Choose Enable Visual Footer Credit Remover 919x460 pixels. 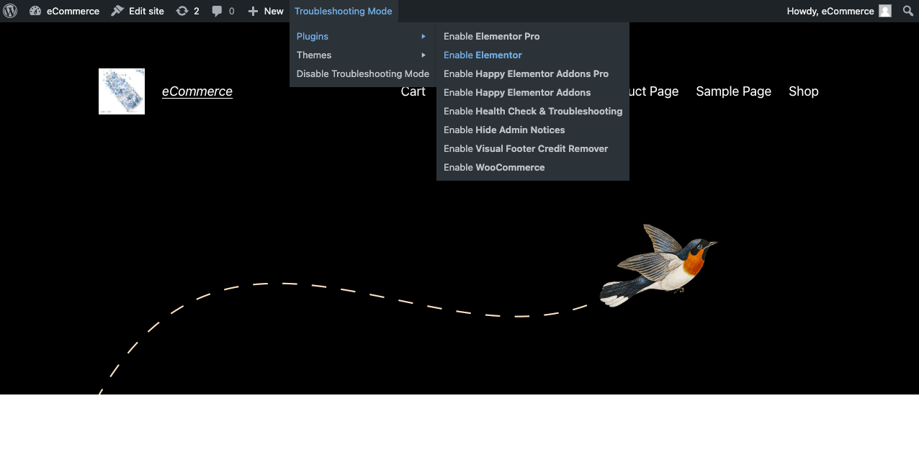(x=533, y=148)
